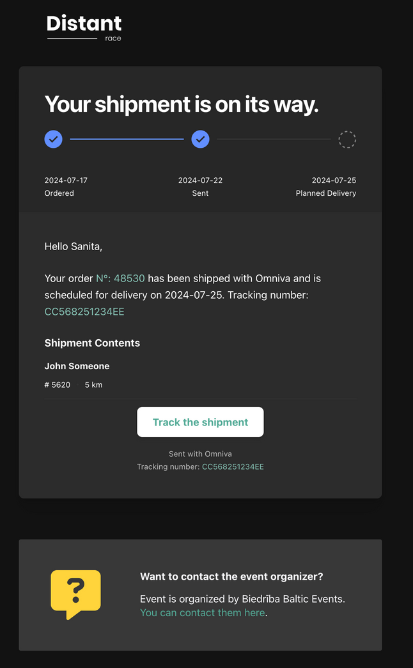Click the Track the shipment button

(200, 422)
